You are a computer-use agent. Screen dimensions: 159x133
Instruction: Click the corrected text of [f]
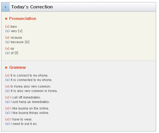tap(14, 53)
